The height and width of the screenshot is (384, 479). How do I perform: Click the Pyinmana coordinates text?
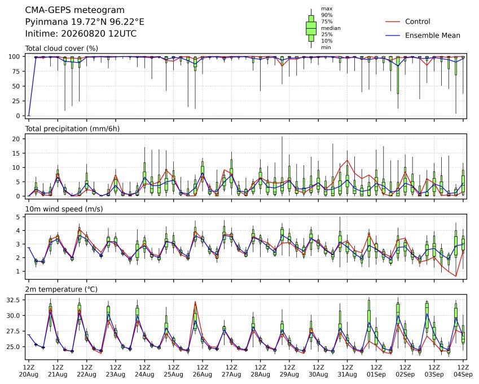click(85, 22)
